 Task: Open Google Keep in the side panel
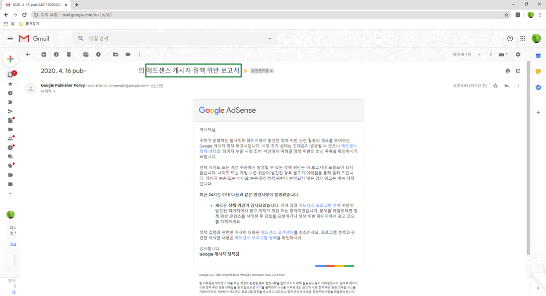pos(538,72)
